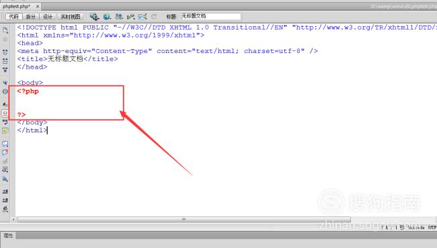Click the horizontal scrollbar thumb below the code
Image resolution: width=437 pixels, height=248 pixels.
tap(184, 219)
